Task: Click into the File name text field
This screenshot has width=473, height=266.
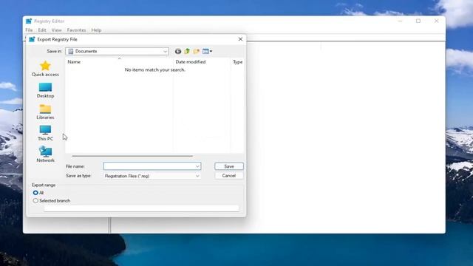Action: click(149, 166)
